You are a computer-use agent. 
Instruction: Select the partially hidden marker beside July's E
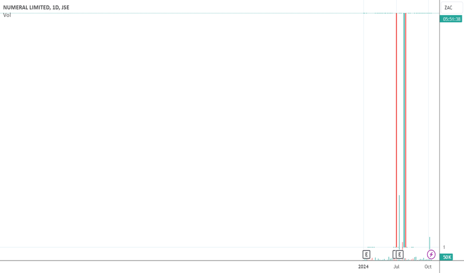coord(394,255)
